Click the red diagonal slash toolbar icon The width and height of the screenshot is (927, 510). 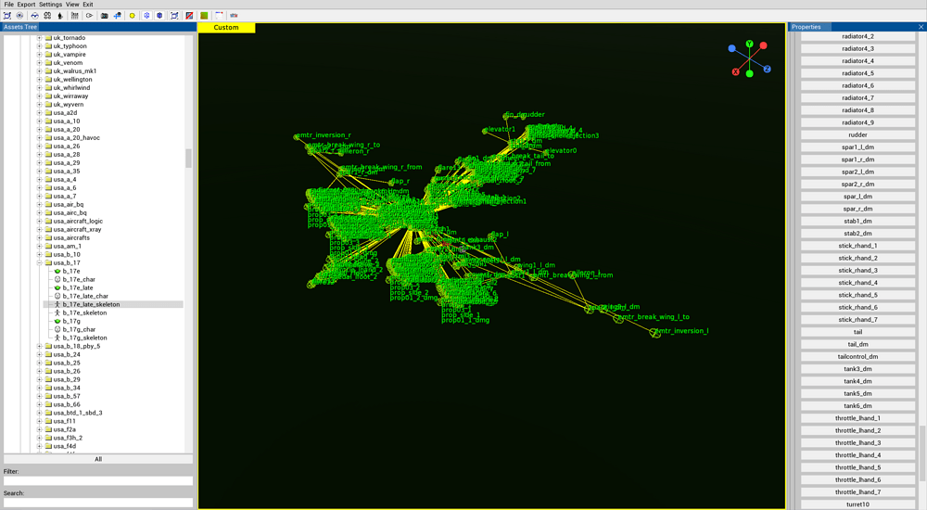(189, 16)
